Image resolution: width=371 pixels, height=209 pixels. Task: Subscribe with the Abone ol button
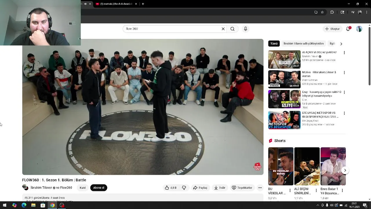[x=99, y=188]
